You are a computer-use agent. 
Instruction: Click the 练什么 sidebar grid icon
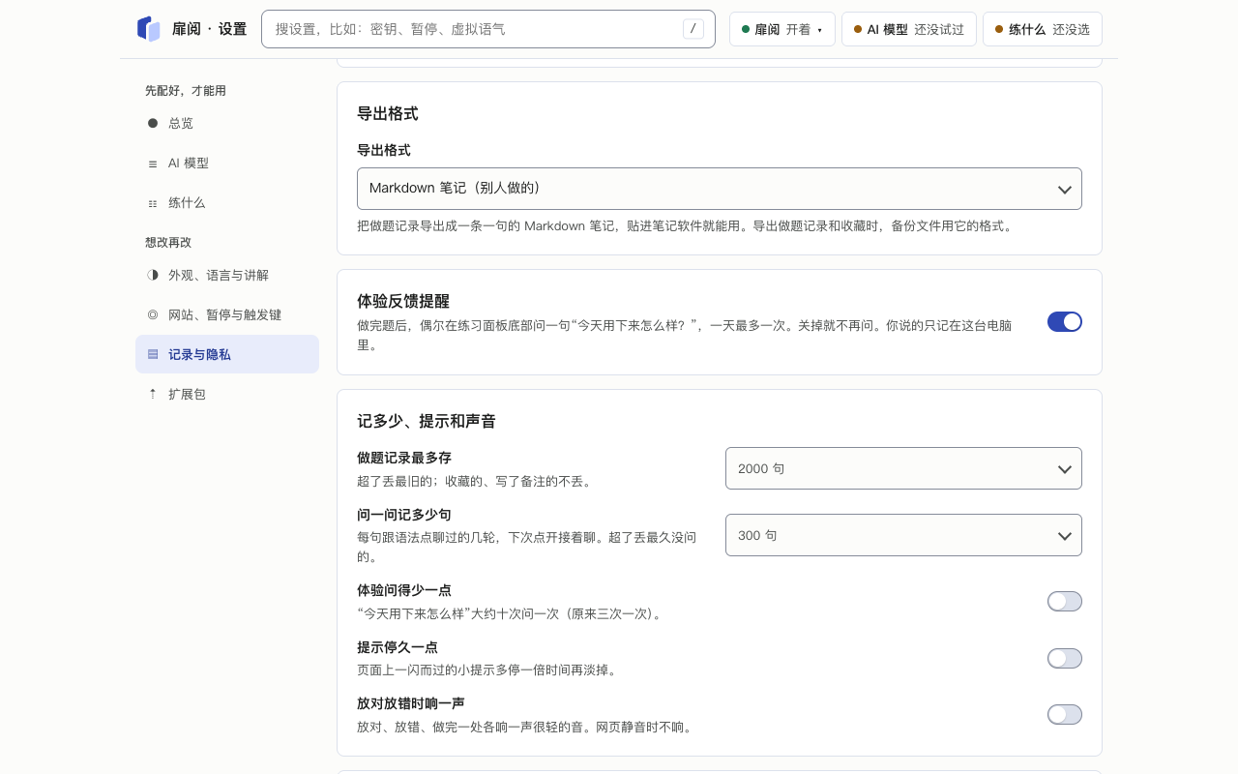[153, 203]
